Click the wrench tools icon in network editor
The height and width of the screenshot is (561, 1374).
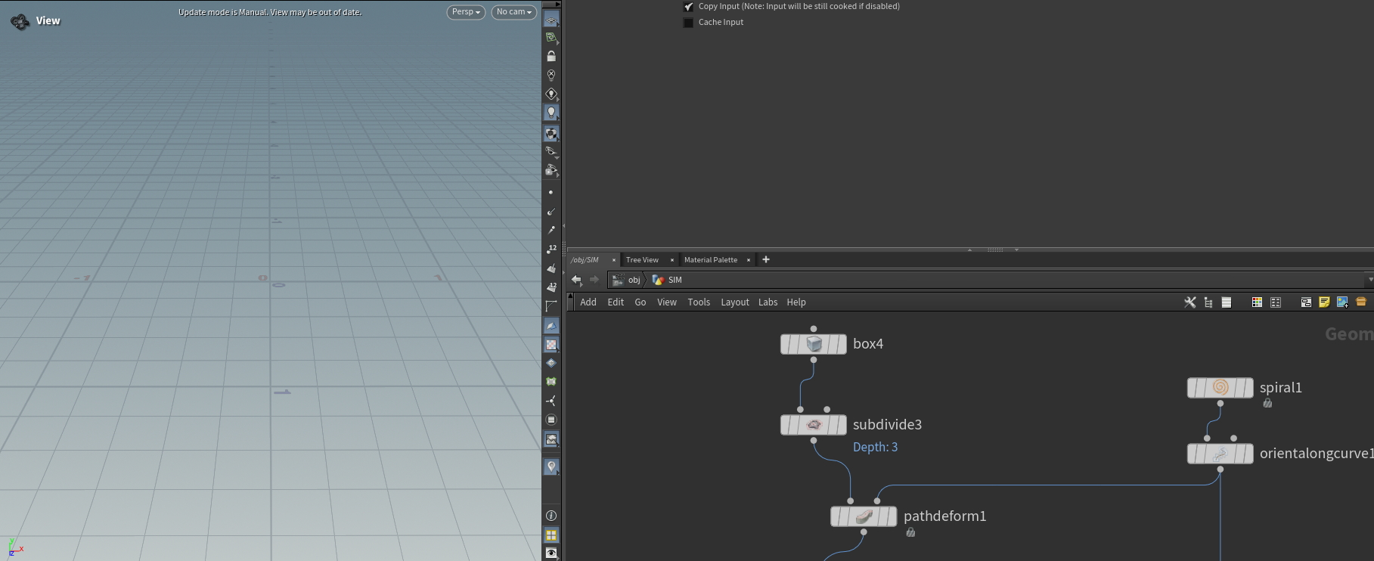point(1189,302)
